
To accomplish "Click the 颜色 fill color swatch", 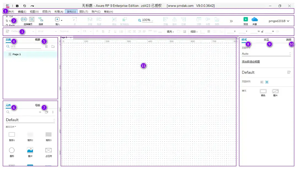I will (x=263, y=91).
